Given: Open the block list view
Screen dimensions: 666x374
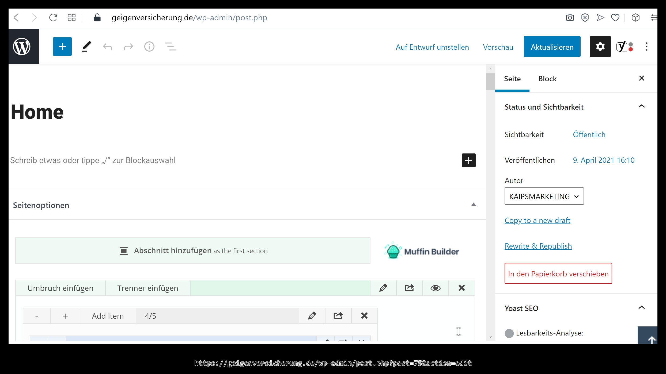Looking at the screenshot, I should [170, 47].
